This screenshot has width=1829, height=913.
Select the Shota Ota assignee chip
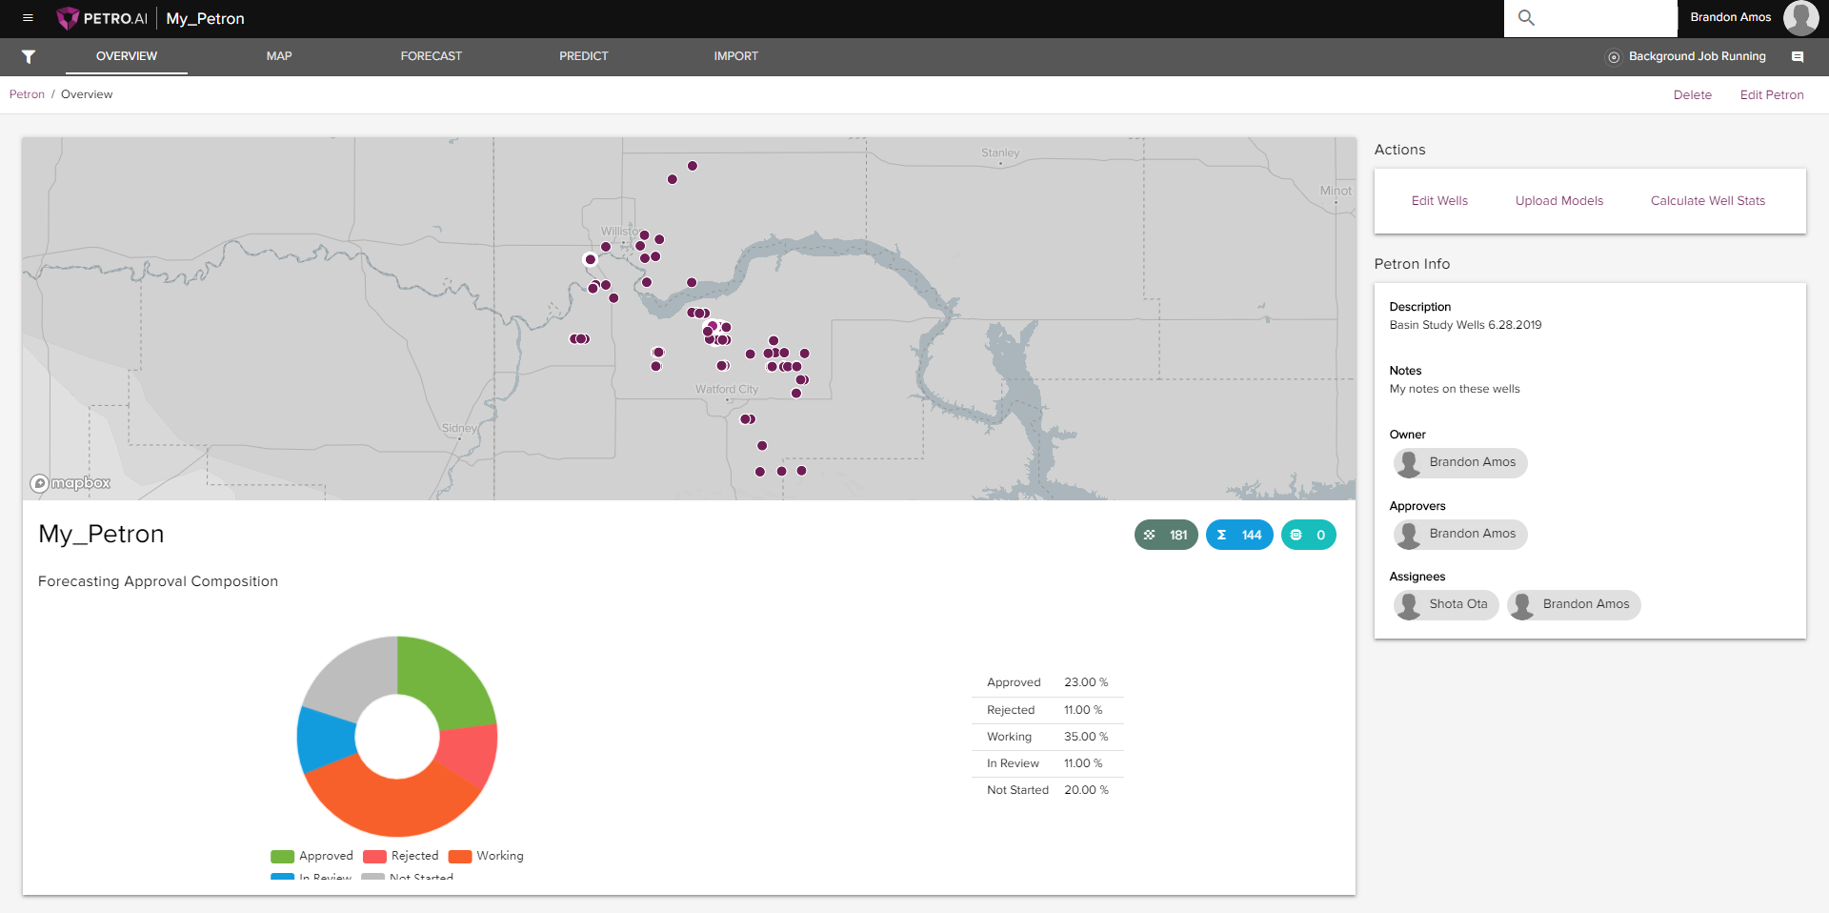(1446, 604)
